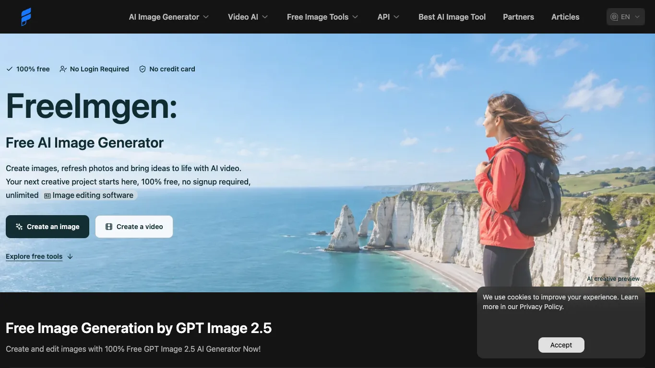
Task: Accept the cookie notice
Action: (561, 345)
